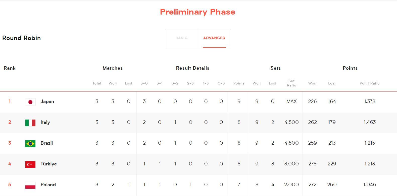Open the Türkiye team link
Viewport: 397px width, 196px height.
coord(49,164)
